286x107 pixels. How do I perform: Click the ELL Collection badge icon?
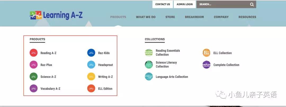(x=207, y=53)
